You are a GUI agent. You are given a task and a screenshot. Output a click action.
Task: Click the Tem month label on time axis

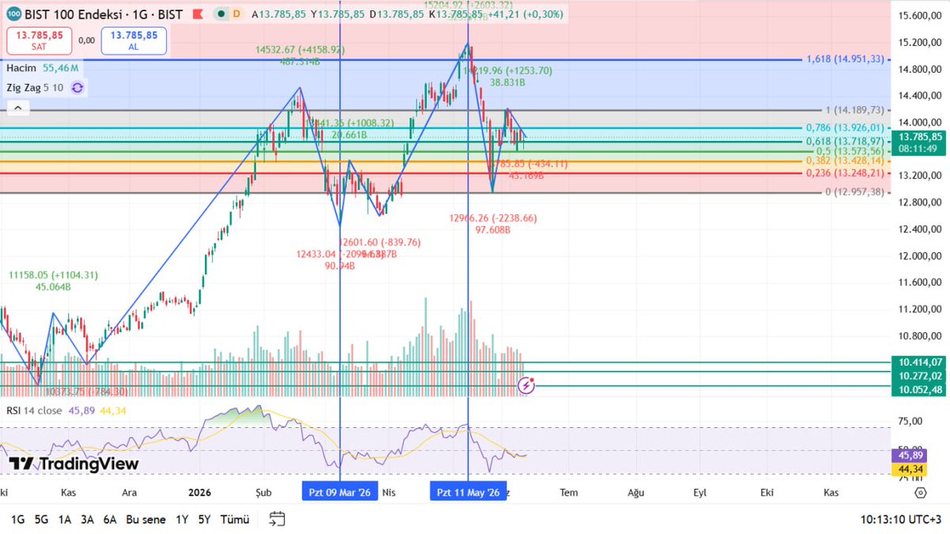[x=568, y=492]
